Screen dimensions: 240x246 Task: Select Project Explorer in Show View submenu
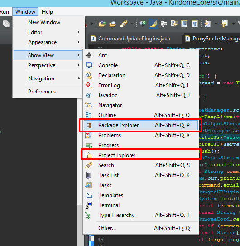(140, 155)
